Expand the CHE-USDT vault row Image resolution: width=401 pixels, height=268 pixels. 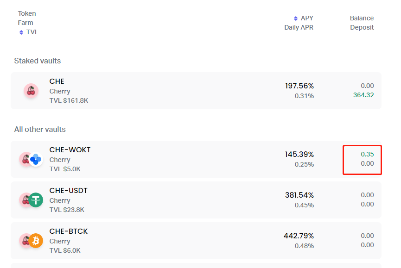point(196,200)
